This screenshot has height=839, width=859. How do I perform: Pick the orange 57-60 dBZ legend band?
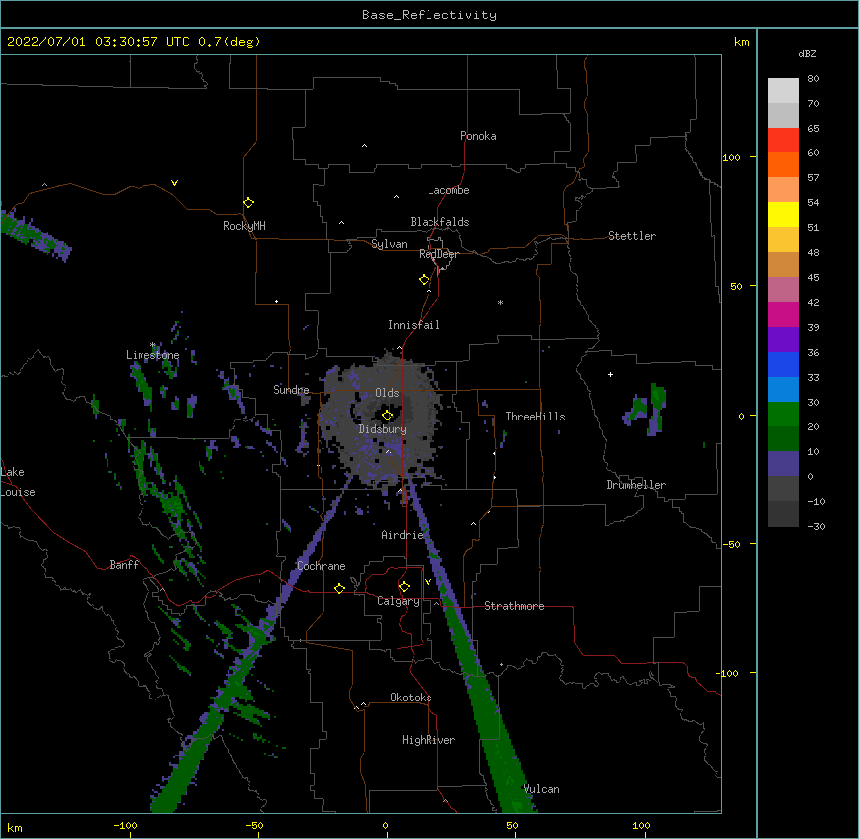tap(783, 164)
